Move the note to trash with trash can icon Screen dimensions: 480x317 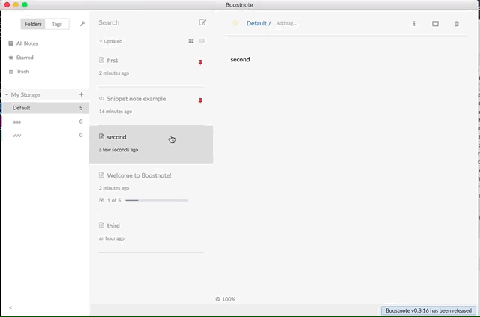[x=457, y=23]
